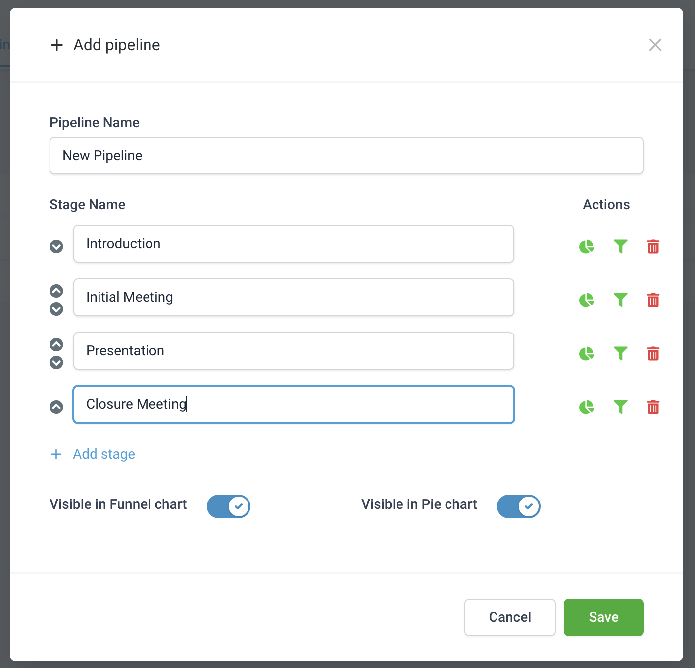
Task: Toggle Visible in Funnel chart switch
Action: [x=229, y=506]
